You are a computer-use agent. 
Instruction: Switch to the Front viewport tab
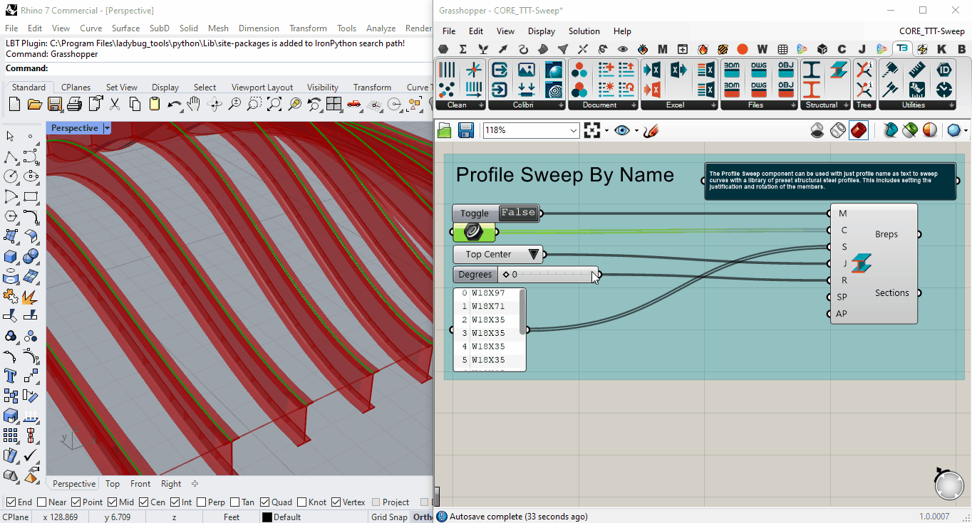coord(140,484)
